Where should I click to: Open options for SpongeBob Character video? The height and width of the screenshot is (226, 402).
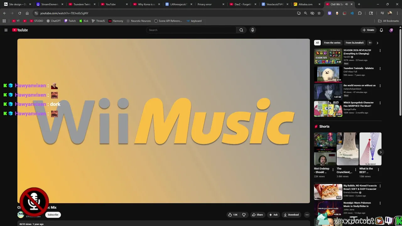(x=380, y=103)
